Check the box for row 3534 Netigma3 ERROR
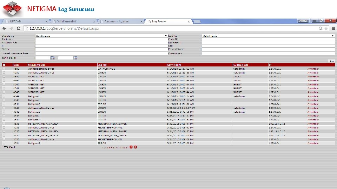The height and width of the screenshot is (189, 337). tap(4, 143)
